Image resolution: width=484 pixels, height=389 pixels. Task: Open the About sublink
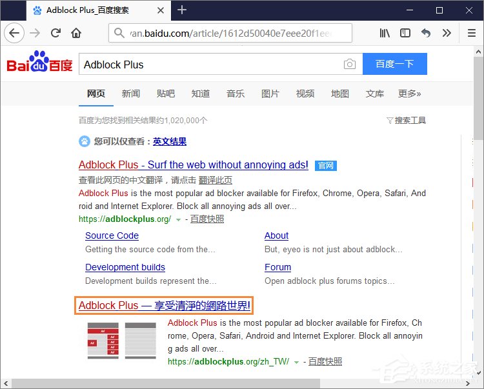pyautogui.click(x=276, y=235)
